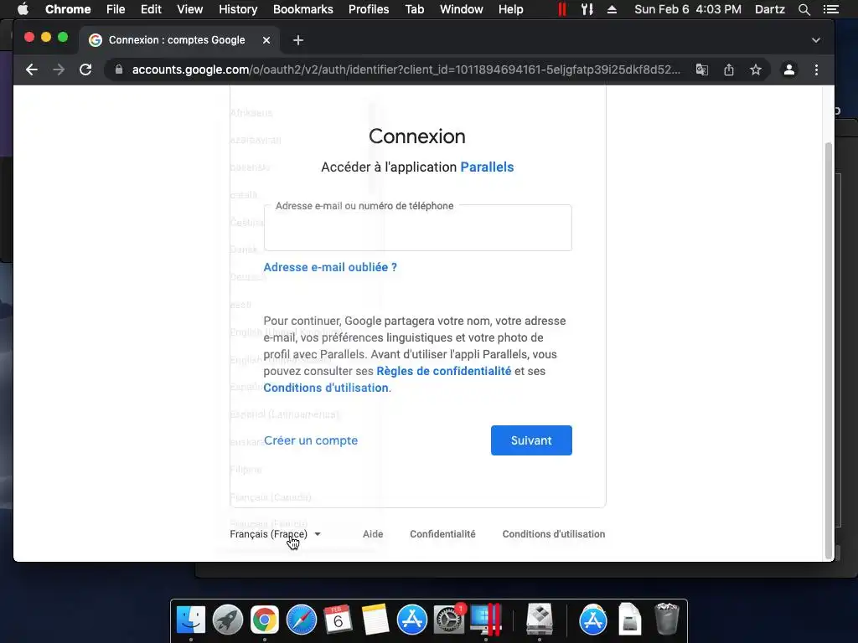Open Safari from the Dock

click(x=302, y=620)
